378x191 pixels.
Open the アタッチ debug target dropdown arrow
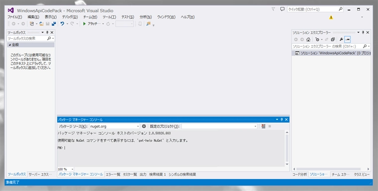click(x=103, y=24)
